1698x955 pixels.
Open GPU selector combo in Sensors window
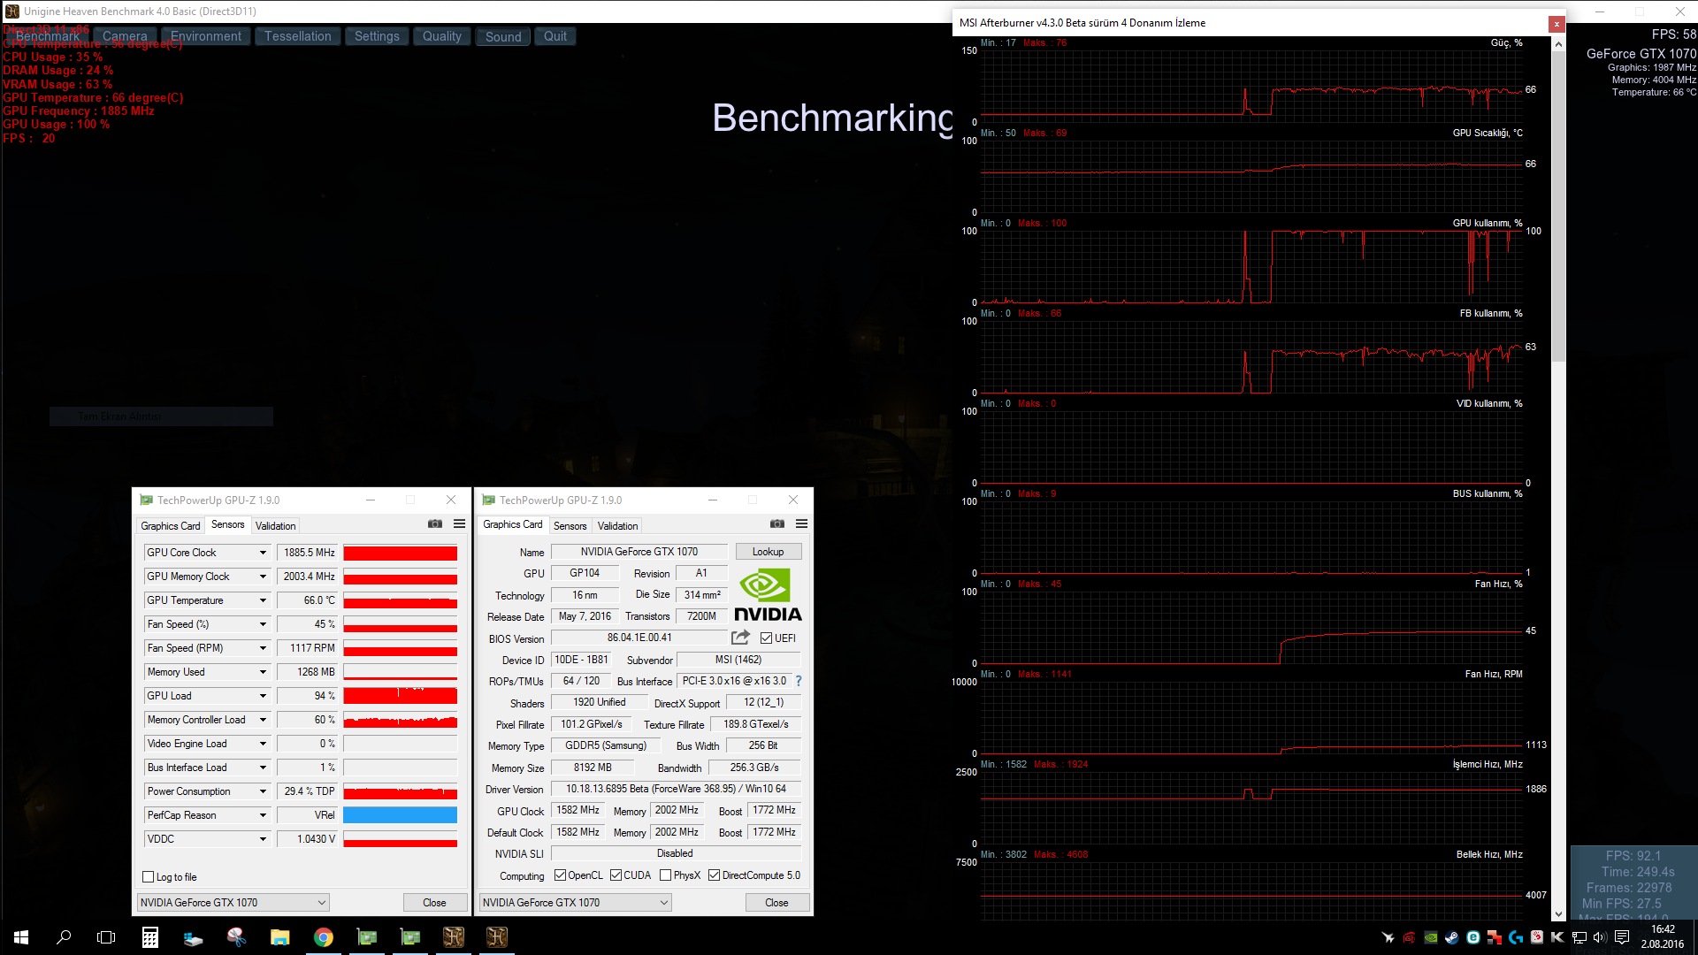click(x=233, y=903)
